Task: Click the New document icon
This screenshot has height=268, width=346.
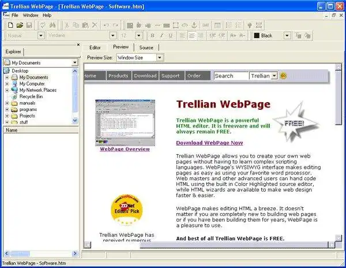Action: pyautogui.click(x=10, y=25)
